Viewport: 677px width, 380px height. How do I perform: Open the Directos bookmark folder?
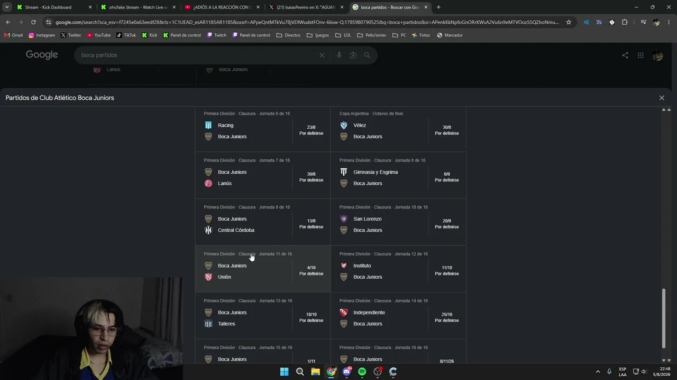(x=288, y=35)
